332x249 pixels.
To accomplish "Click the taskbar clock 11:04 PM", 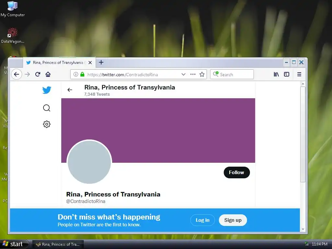I will 319,244.
